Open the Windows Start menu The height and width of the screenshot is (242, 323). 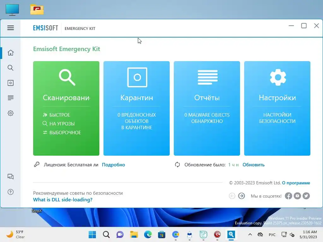point(92,234)
